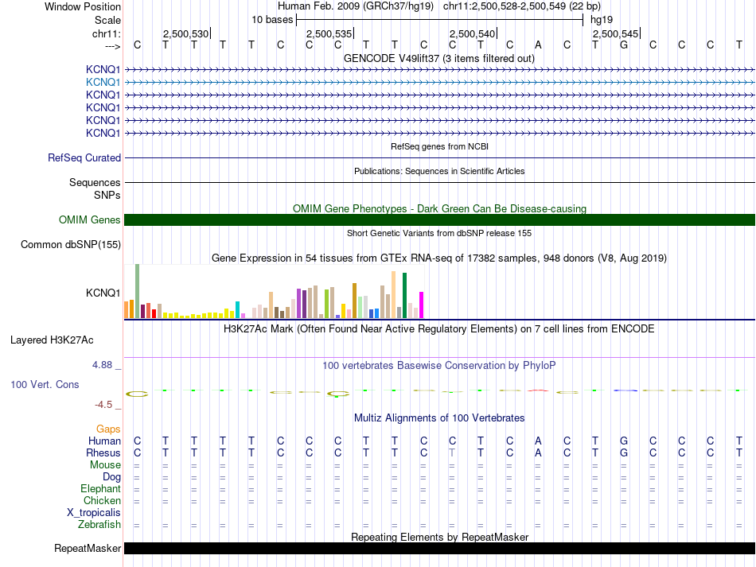
Task: Click the GENCODE V49lift37 track title
Action: 439,58
